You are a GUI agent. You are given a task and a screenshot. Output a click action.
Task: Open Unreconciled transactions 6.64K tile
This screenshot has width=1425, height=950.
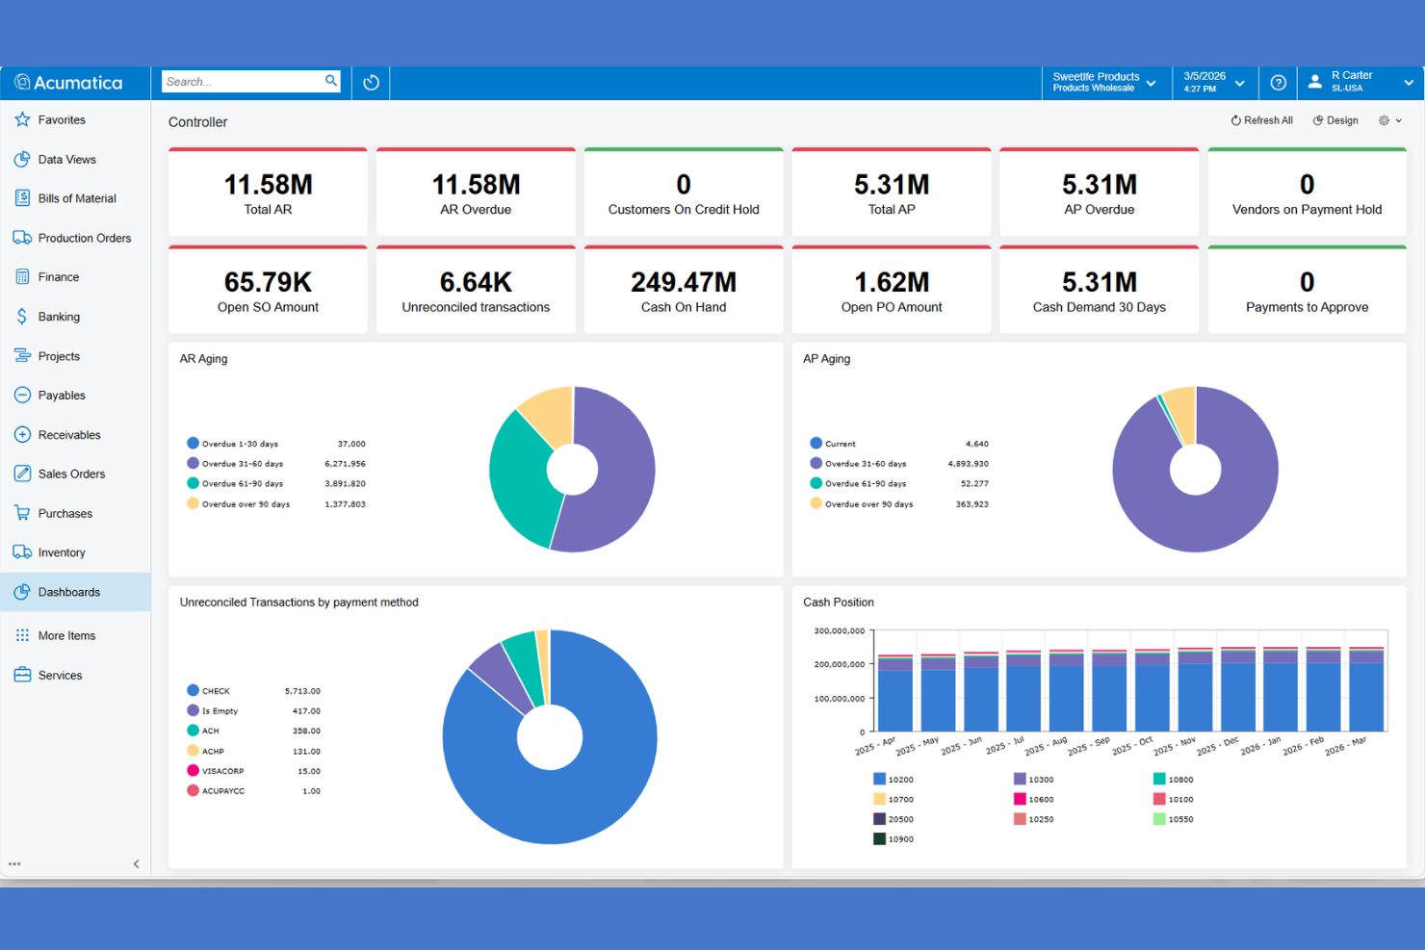pos(476,290)
